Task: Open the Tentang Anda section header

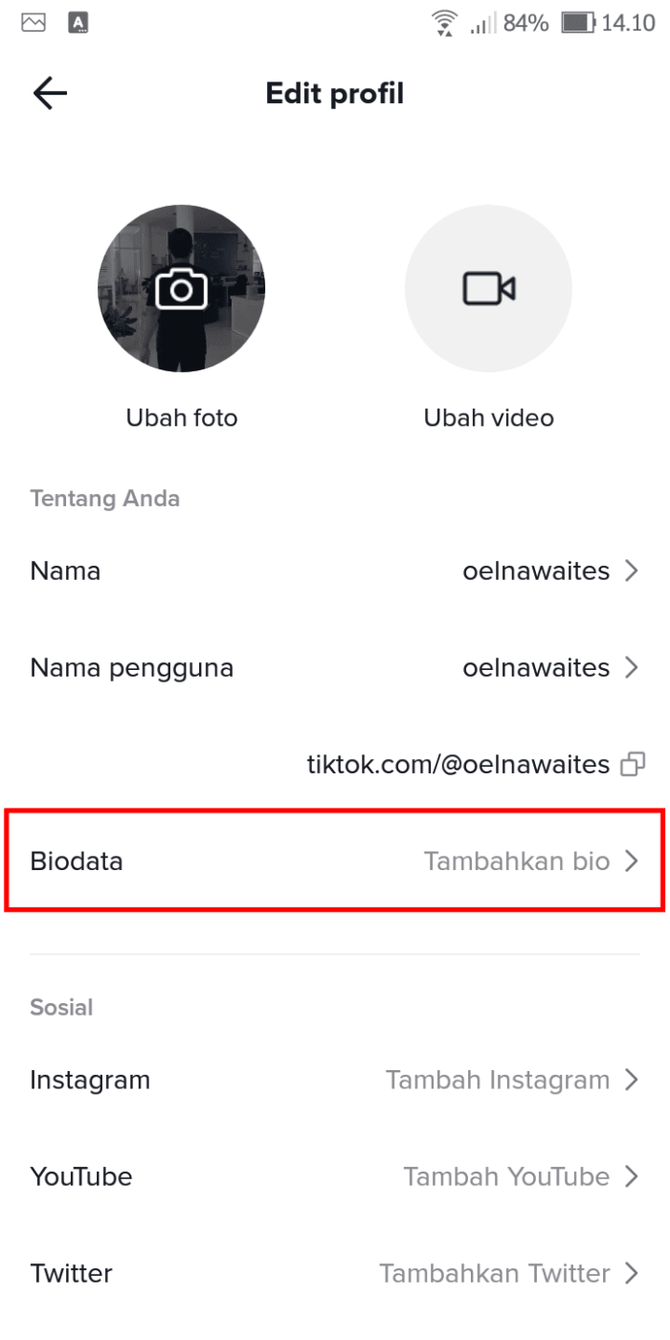Action: click(104, 498)
